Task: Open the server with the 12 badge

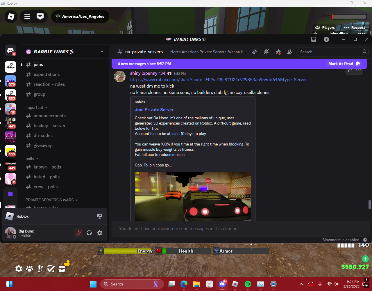Action: 10,109
